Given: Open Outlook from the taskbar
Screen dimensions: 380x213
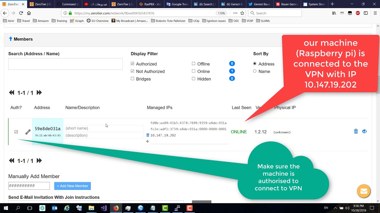Looking at the screenshot, I should [x=54, y=208].
